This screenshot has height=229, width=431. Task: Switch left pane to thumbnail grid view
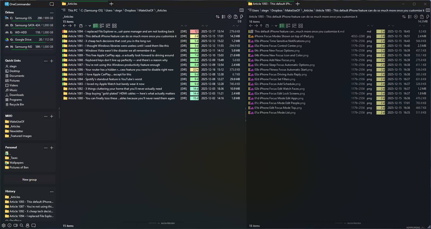click(114, 26)
